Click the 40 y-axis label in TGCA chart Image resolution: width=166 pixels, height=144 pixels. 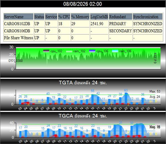point(11,123)
